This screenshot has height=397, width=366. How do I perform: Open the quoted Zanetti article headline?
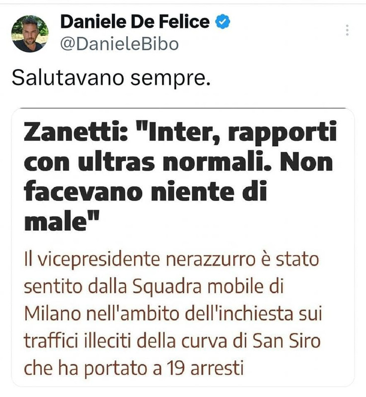[180, 176]
